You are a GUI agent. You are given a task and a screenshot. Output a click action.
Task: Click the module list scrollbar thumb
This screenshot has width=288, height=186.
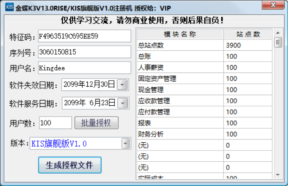[x=278, y=42]
